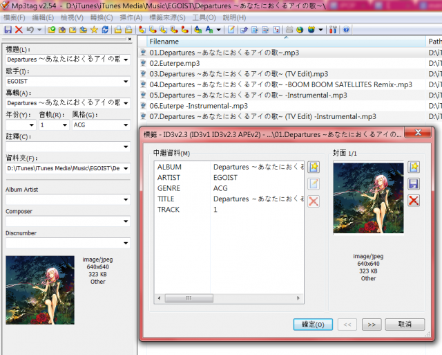Open the 說明(H) menu
This screenshot has width=442, height=355.
click(x=234, y=17)
